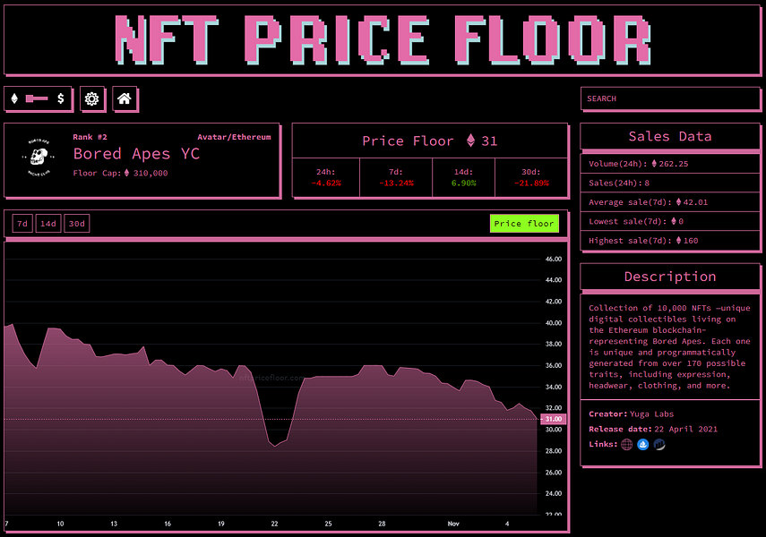Click the Lowest sale(7d) 0 row
The height and width of the screenshot is (537, 766).
pyautogui.click(x=670, y=221)
